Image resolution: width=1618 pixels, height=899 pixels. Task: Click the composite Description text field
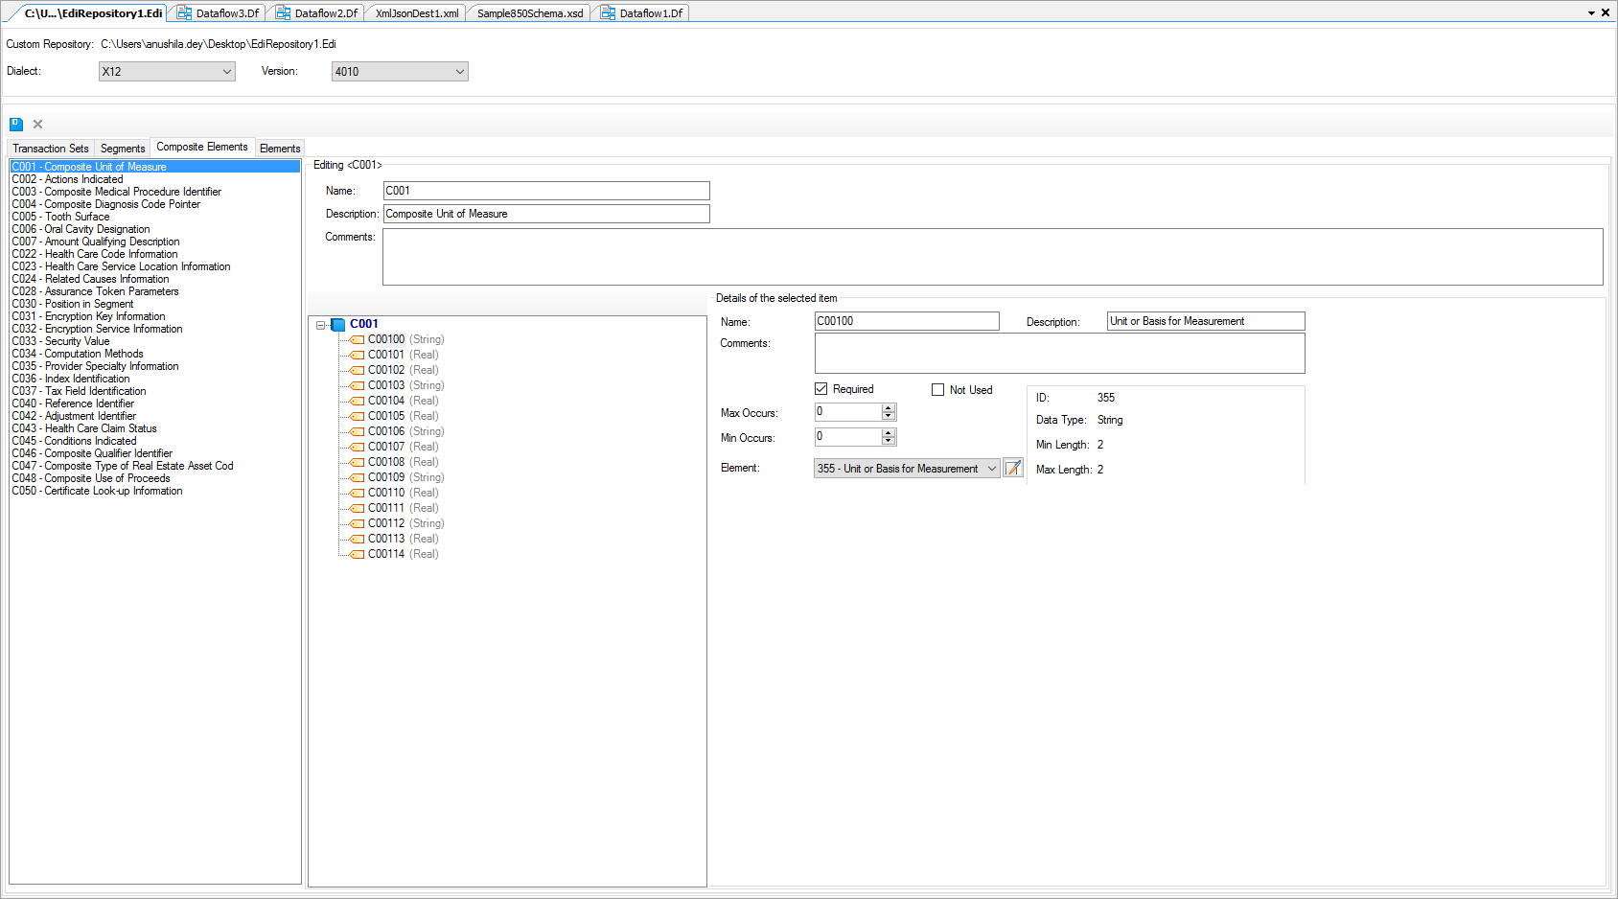coord(546,214)
